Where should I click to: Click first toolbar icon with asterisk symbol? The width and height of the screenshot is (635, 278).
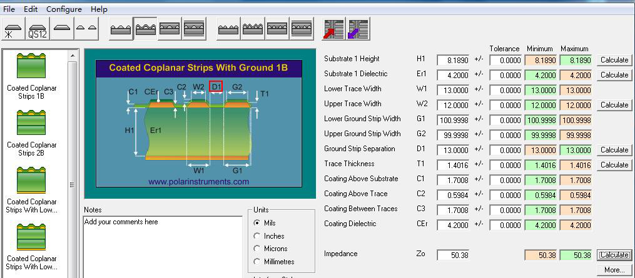tap(14, 29)
